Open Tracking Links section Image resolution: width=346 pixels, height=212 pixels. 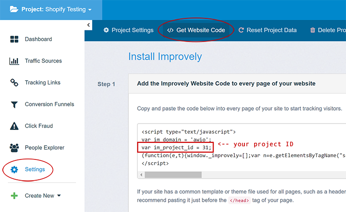click(x=42, y=82)
